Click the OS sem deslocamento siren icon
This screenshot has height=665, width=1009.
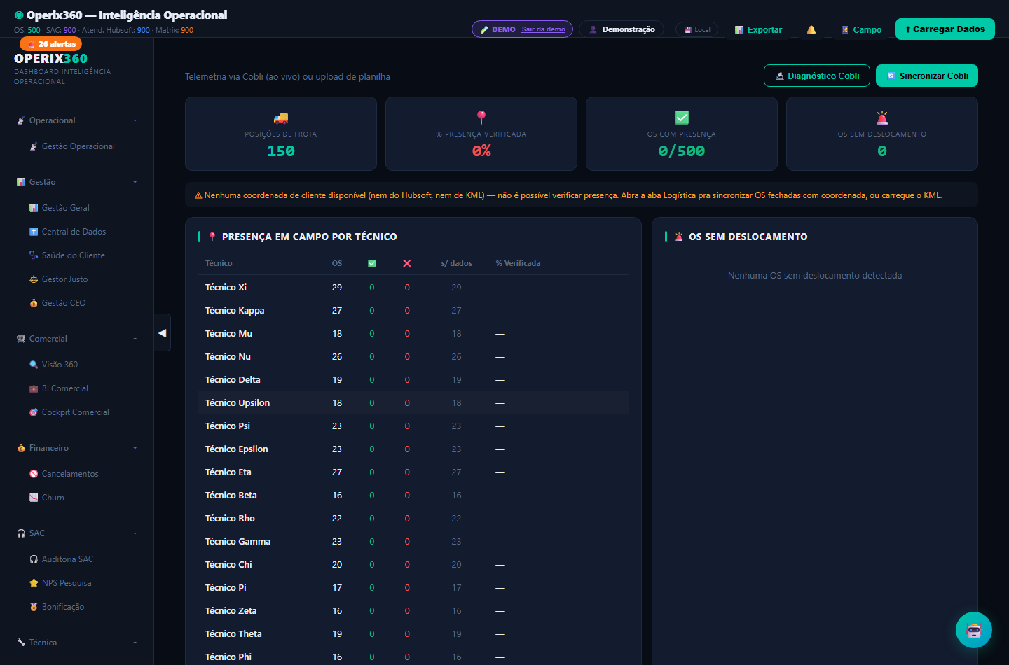click(x=882, y=118)
